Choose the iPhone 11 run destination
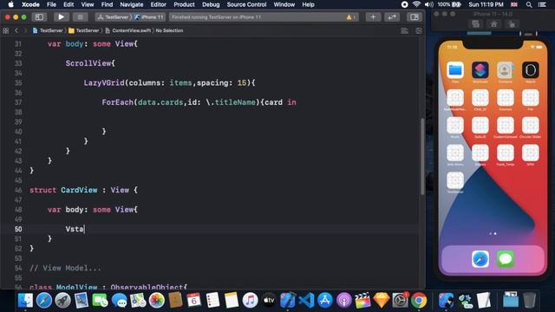 pos(150,17)
